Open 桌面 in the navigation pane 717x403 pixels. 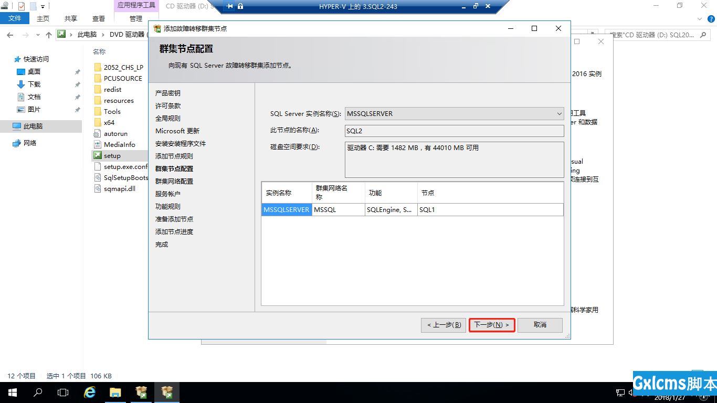point(34,72)
